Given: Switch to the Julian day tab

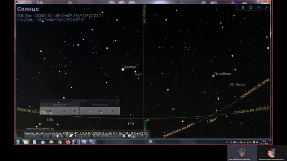Looking at the screenshot, I should [x=100, y=105].
